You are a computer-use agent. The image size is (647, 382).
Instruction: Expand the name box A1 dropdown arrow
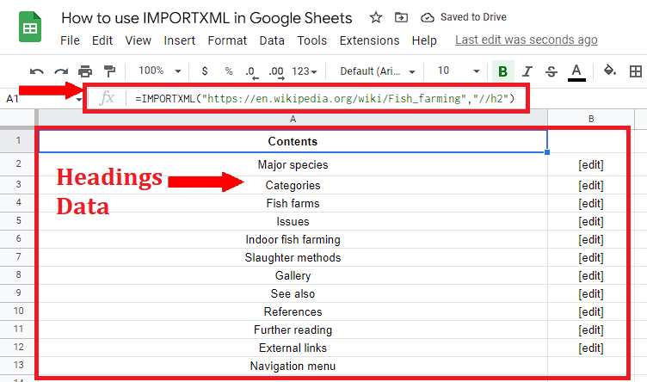click(x=78, y=100)
